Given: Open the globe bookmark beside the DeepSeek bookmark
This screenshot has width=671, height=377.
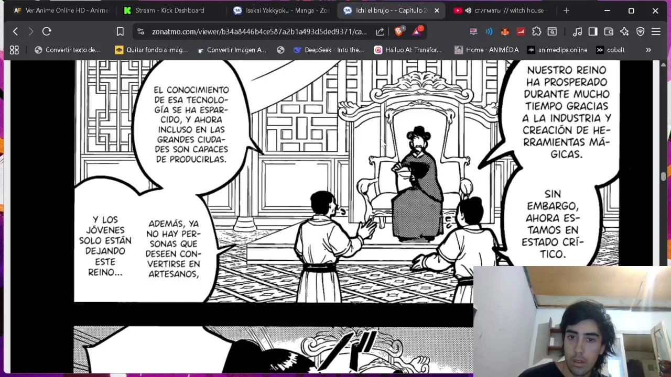Looking at the screenshot, I should [x=280, y=50].
